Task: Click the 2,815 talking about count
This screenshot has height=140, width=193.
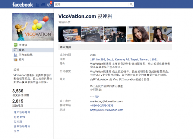Action: pos(18,101)
